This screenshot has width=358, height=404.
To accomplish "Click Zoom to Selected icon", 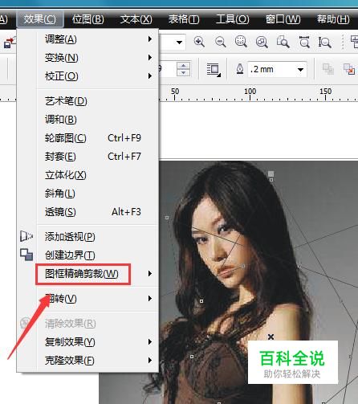I will coord(241,42).
